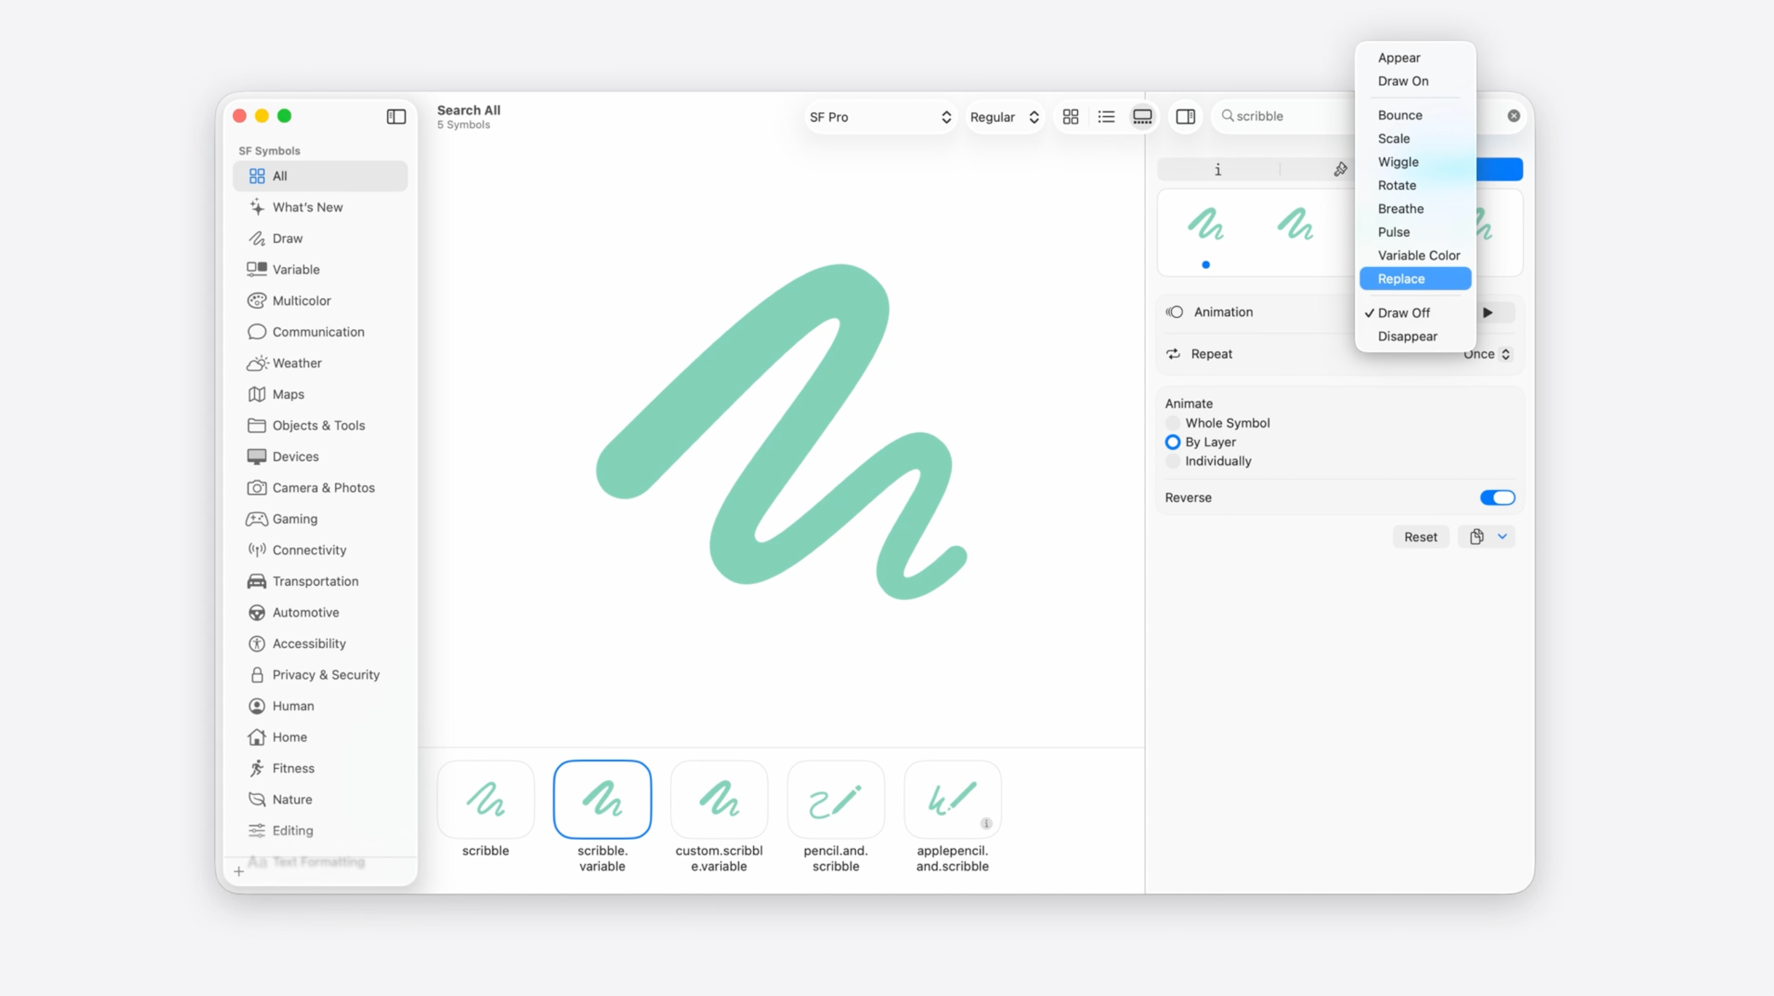Switch to list view icon

(1106, 116)
